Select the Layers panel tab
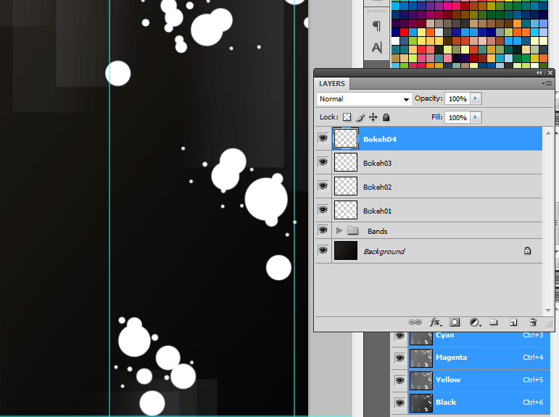This screenshot has height=417, width=559. tap(332, 84)
